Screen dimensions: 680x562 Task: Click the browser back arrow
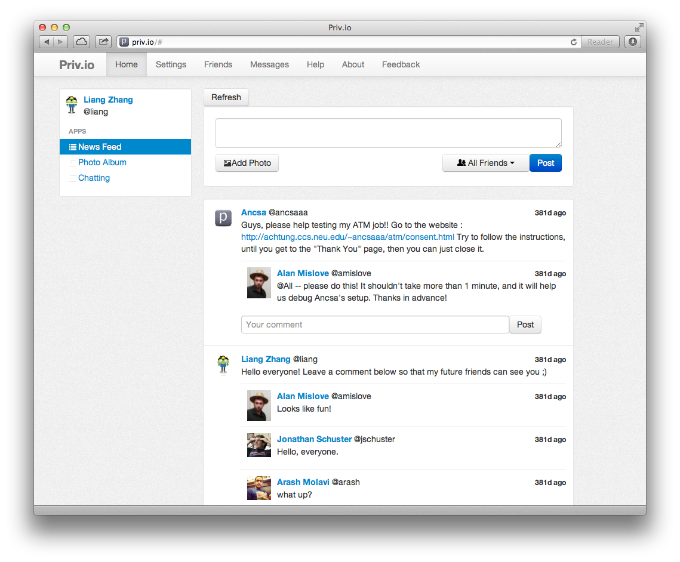[47, 42]
